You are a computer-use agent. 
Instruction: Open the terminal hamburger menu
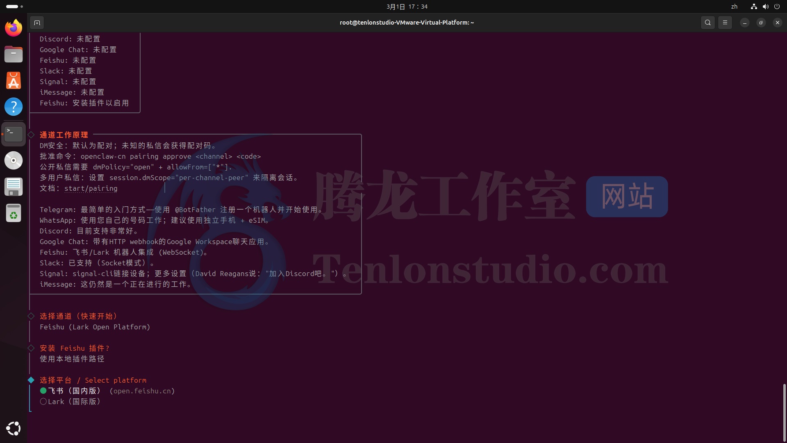click(725, 23)
